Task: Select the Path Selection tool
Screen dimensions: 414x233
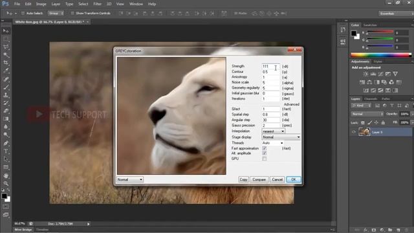Action: pos(6,159)
